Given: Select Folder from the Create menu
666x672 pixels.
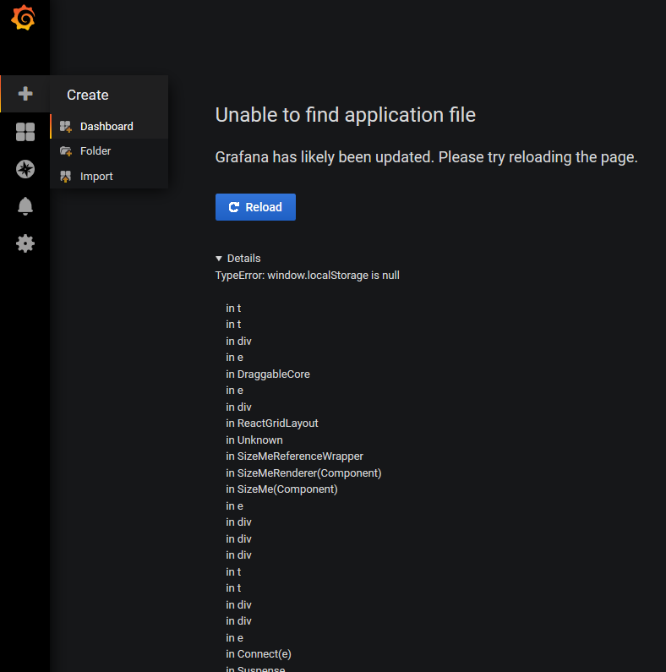Looking at the screenshot, I should (x=109, y=150).
